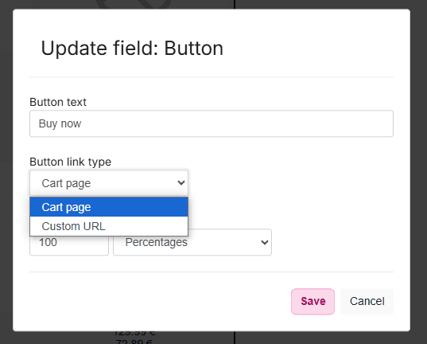
Task: Click the chevron arrow beside Cart page
Action: (181, 183)
